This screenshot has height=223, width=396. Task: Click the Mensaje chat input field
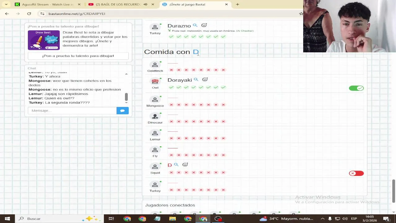point(72,111)
